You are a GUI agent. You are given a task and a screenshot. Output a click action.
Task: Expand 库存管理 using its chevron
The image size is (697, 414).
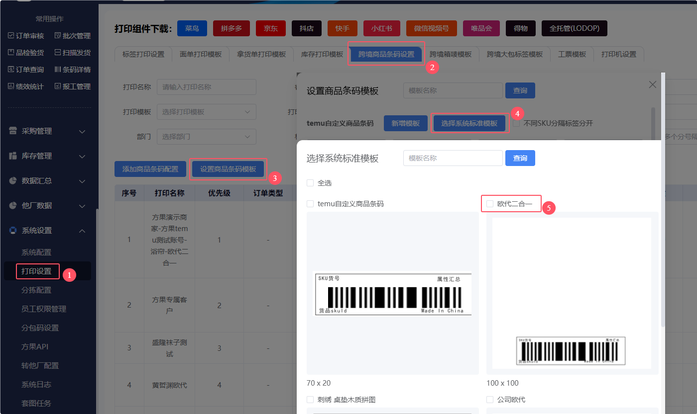pyautogui.click(x=83, y=156)
